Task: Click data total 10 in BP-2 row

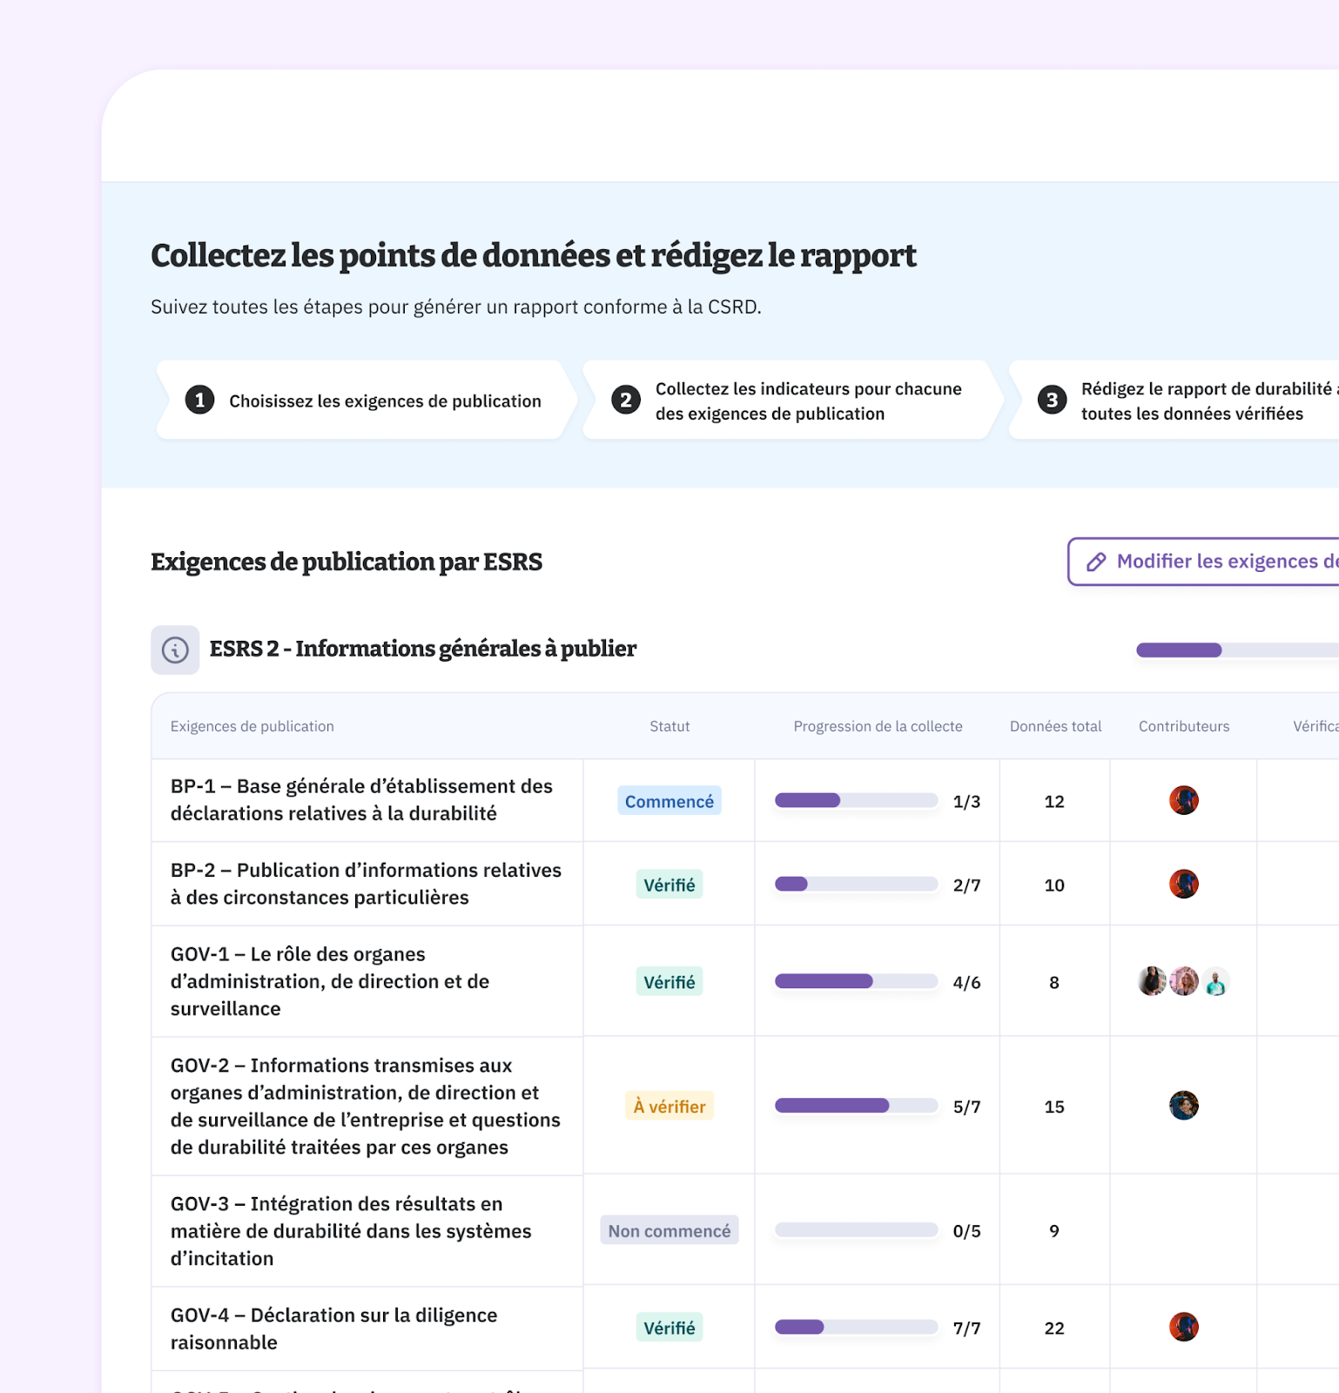Action: coord(1054,885)
